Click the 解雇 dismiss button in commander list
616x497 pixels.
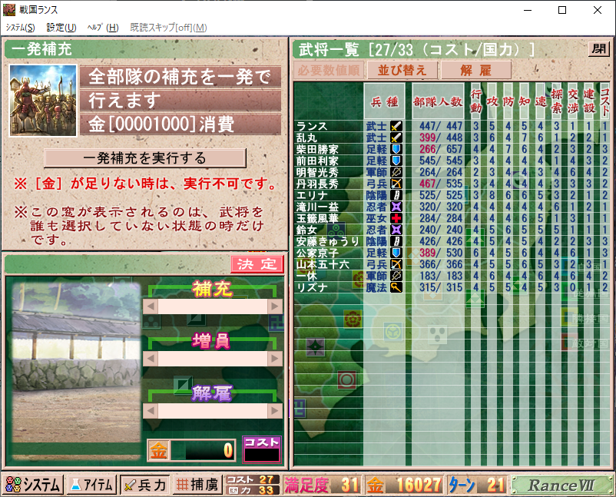tap(476, 71)
